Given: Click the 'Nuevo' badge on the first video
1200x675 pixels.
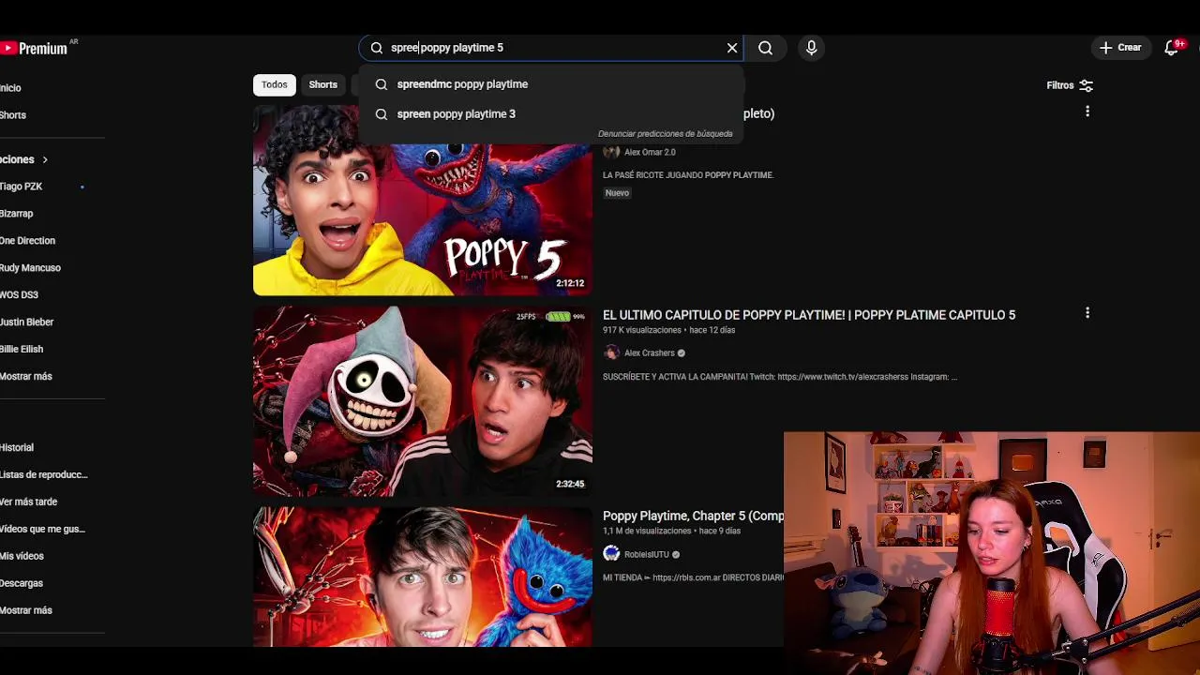Looking at the screenshot, I should (x=617, y=193).
